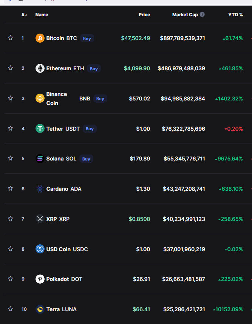252x324 pixels.
Task: Click the USD Coin logo
Action: [x=40, y=249]
